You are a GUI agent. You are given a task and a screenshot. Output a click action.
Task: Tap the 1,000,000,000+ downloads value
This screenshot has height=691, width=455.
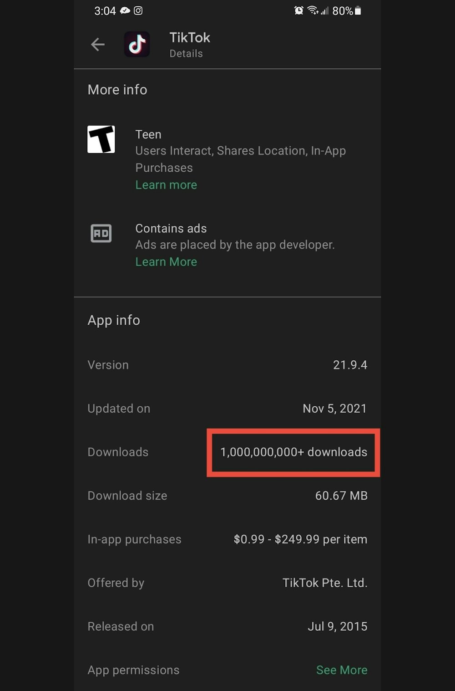(293, 452)
